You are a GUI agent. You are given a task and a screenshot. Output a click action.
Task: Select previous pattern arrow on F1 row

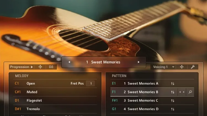(180, 92)
